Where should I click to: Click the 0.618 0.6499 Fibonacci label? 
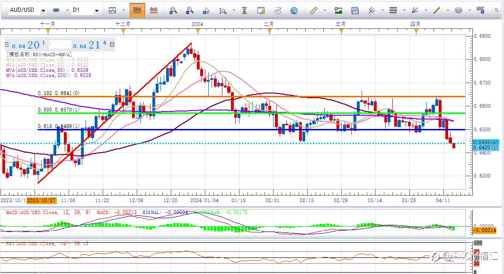59,126
